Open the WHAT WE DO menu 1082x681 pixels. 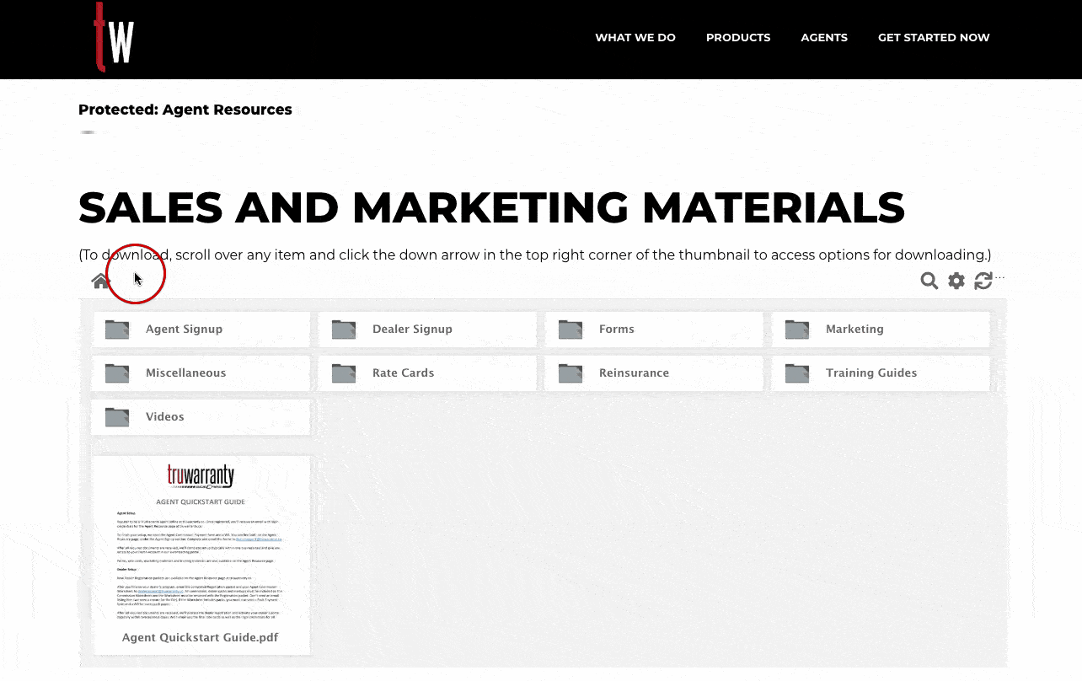click(635, 37)
